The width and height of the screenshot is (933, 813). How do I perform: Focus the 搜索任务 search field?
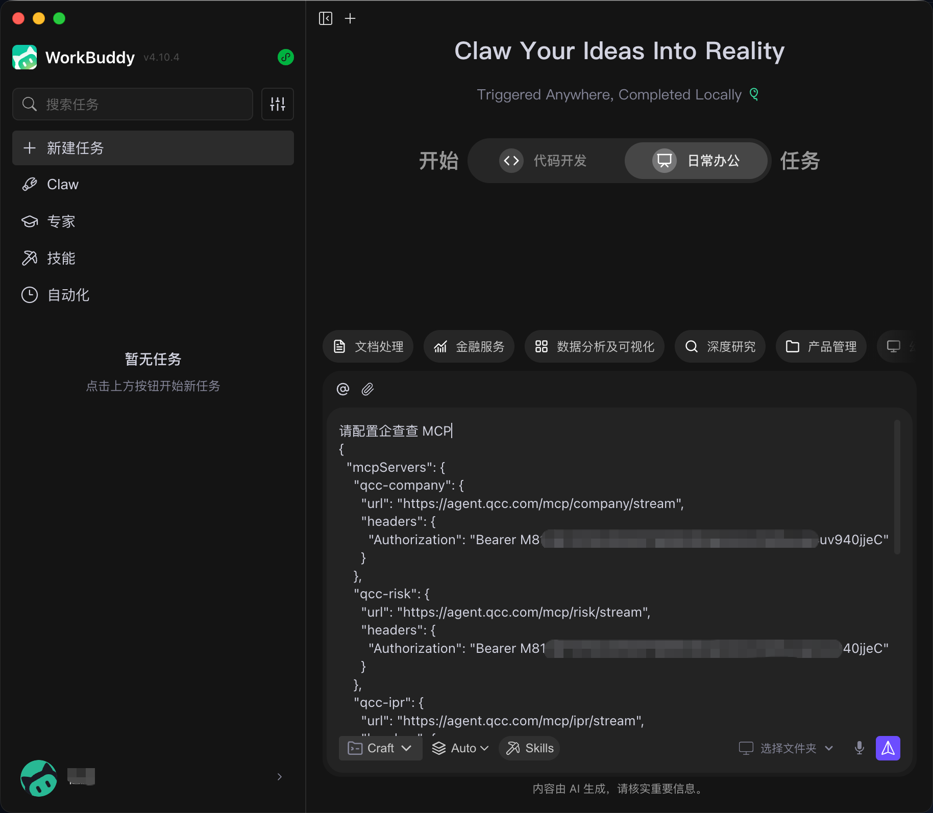pyautogui.click(x=133, y=104)
